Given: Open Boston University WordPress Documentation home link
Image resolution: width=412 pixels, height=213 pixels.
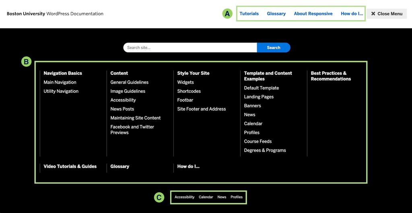Looking at the screenshot, I should point(55,14).
